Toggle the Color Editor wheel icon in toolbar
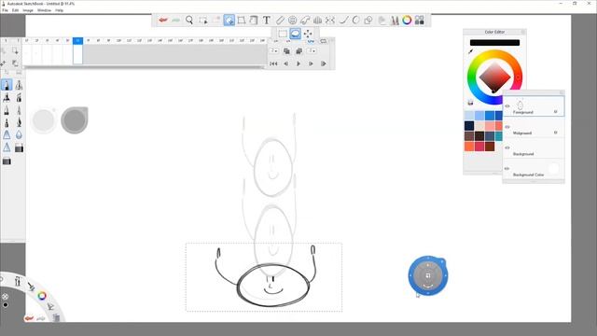The image size is (597, 336). click(x=407, y=21)
